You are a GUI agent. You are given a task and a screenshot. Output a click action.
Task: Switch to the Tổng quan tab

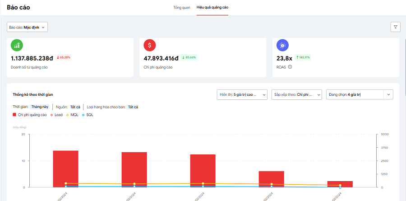(x=182, y=8)
